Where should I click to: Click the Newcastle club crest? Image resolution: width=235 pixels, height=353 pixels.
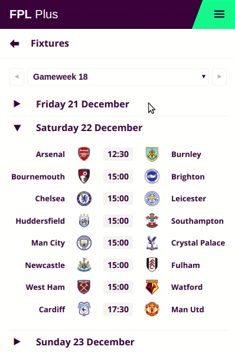84,265
